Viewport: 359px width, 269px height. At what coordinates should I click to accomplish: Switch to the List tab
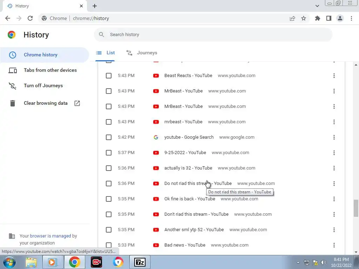[x=105, y=53]
